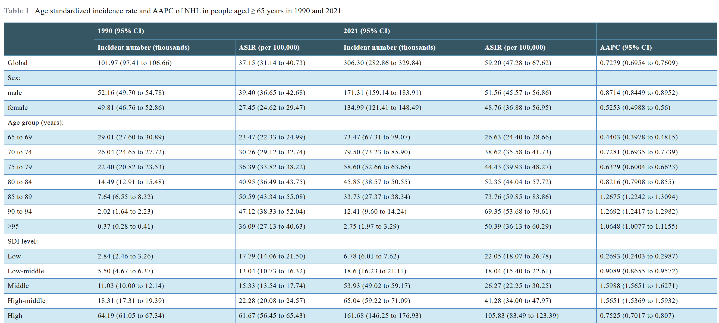Select the High-middle SDI row label
Viewport: 719px width, 323px height.
(x=26, y=301)
